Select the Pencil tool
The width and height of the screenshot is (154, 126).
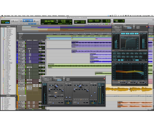coord(38,21)
